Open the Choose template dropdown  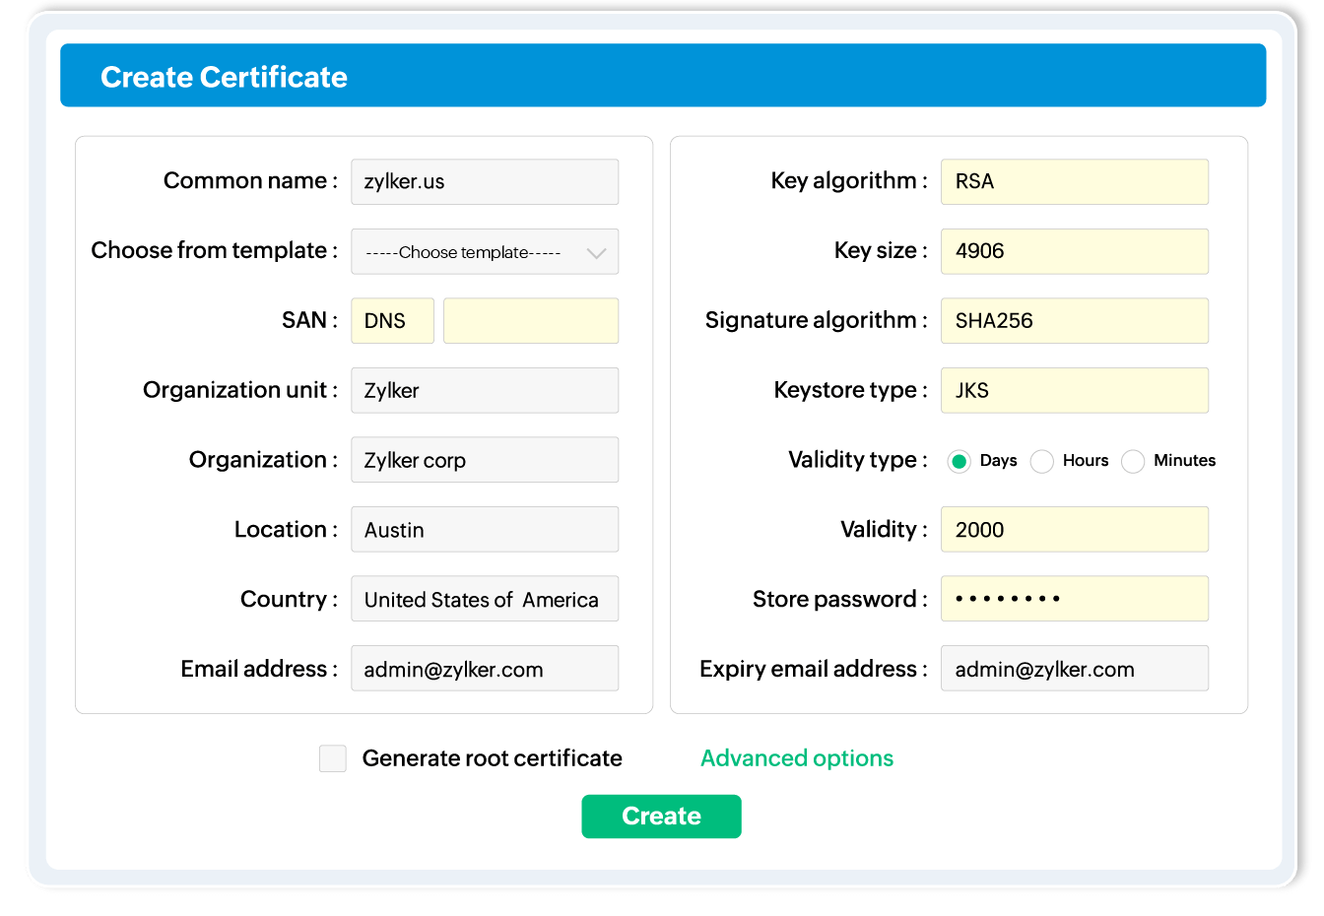click(485, 252)
